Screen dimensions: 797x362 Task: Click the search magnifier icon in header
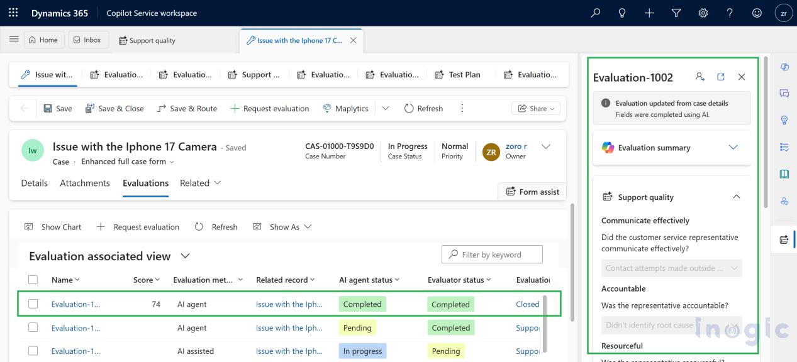(x=595, y=13)
